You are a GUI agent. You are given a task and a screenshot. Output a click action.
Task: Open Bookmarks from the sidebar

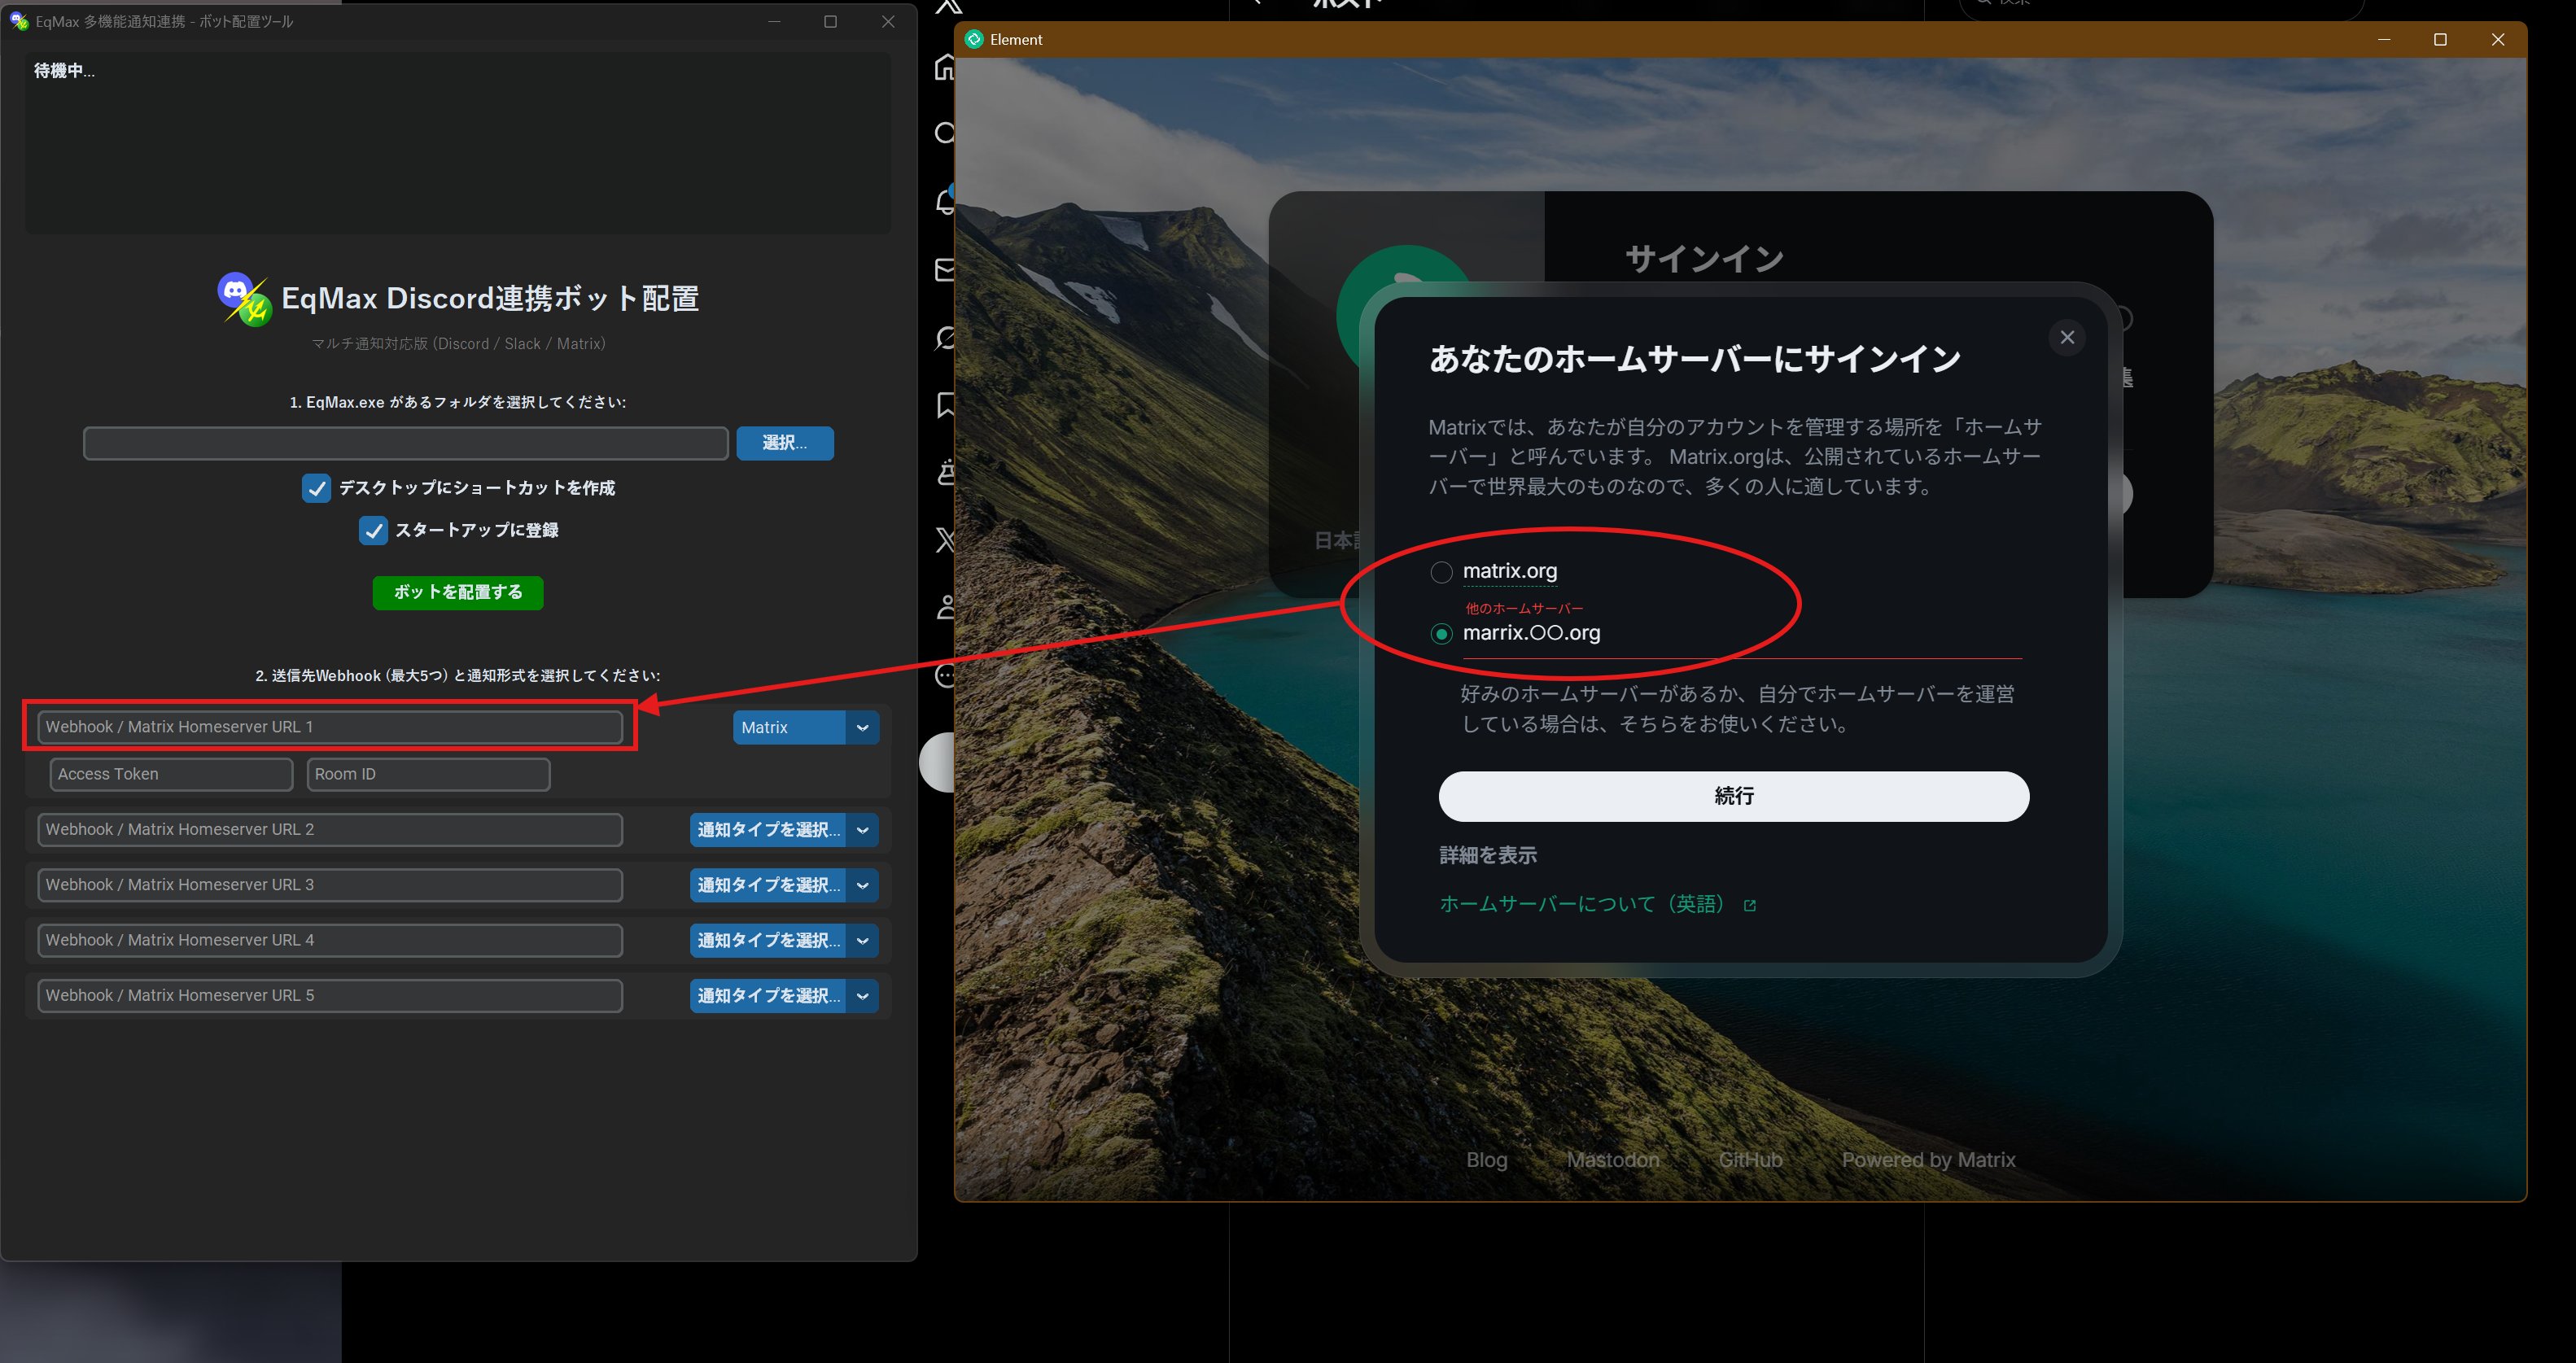[945, 405]
